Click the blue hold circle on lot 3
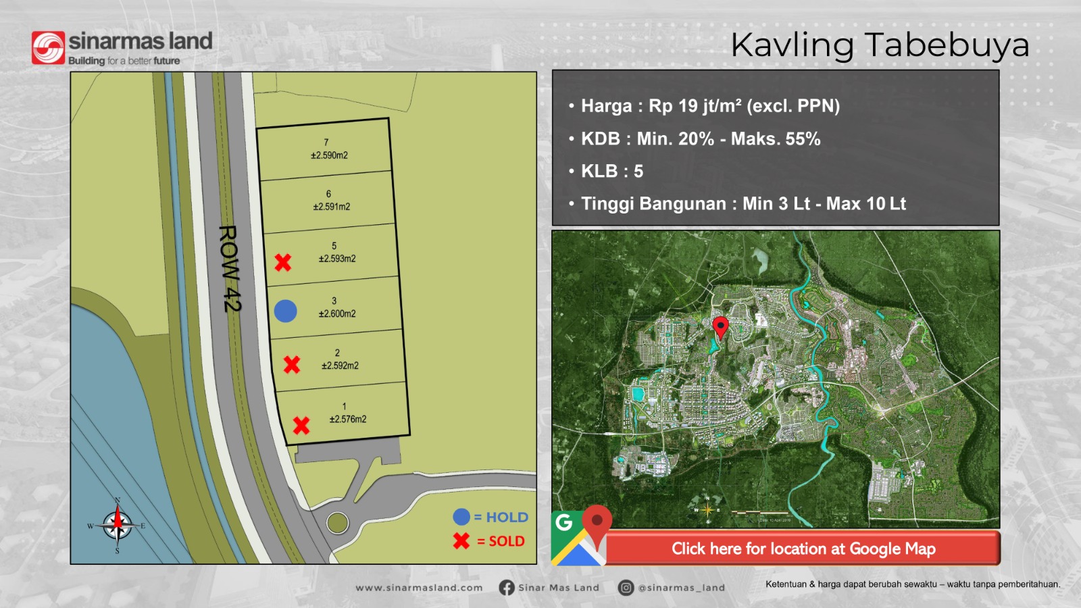1081x608 pixels. tap(286, 311)
